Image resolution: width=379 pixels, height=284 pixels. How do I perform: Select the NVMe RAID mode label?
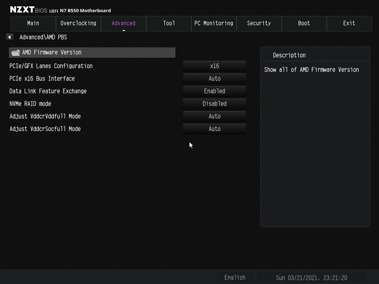tap(30, 103)
